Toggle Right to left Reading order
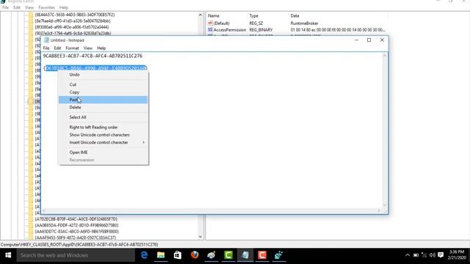Image resolution: width=470 pixels, height=264 pixels. tap(103, 127)
